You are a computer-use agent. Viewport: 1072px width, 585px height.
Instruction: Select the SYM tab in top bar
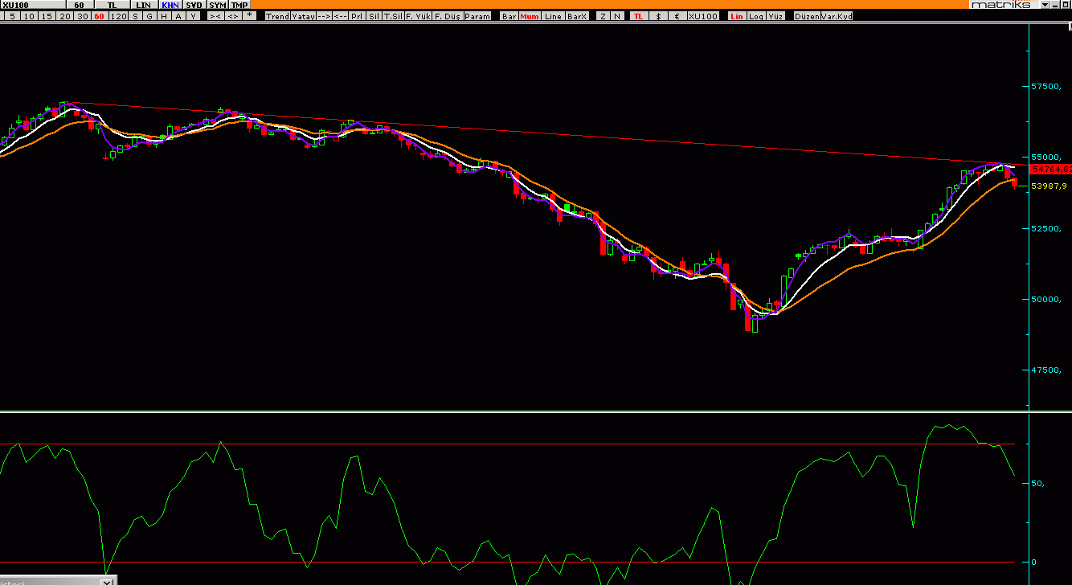[218, 5]
